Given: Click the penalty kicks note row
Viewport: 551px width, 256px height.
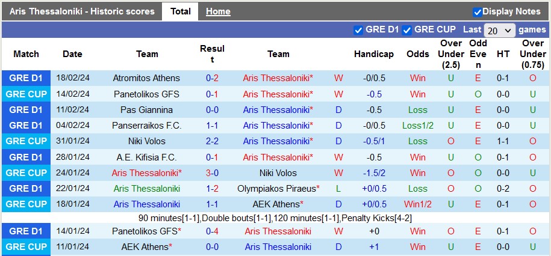Looking at the screenshot, I should 275,218.
